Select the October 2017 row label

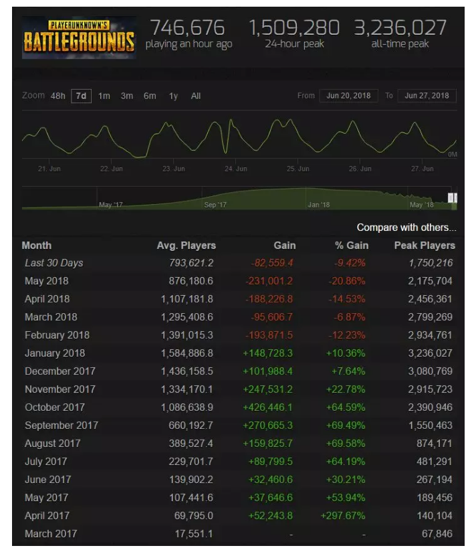coord(55,407)
